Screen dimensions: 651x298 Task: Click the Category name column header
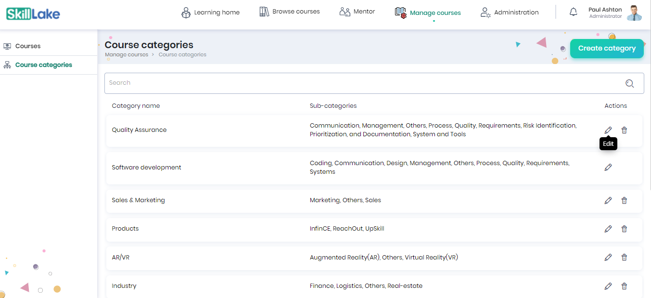pyautogui.click(x=136, y=106)
